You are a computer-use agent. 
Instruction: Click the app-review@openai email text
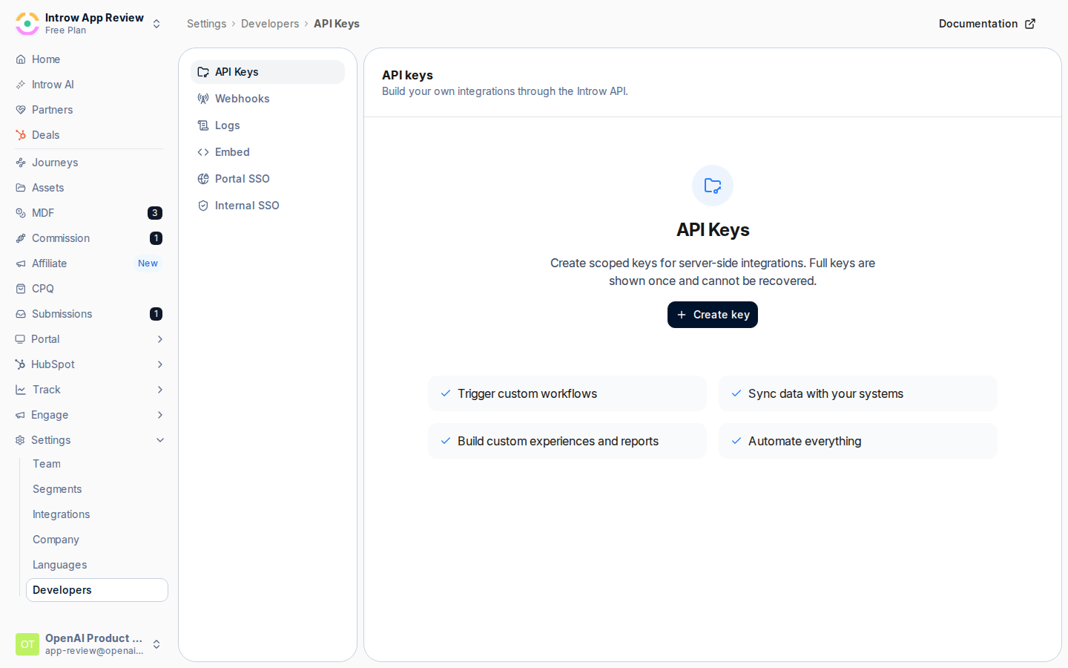click(x=94, y=651)
